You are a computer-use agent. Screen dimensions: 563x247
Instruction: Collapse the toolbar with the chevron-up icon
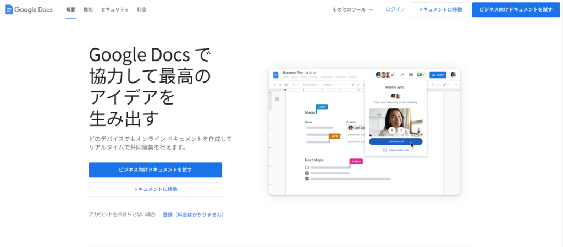point(456,85)
